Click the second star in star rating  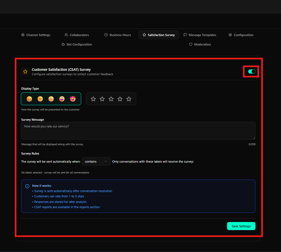tap(102, 99)
